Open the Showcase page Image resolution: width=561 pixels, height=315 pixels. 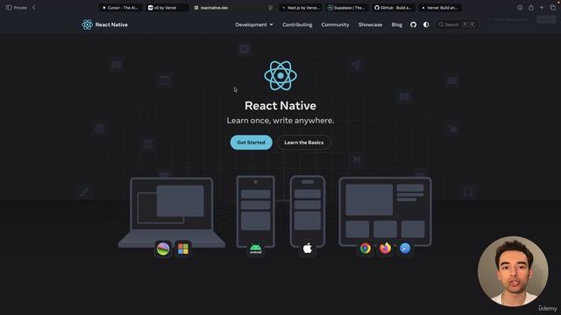(x=370, y=24)
